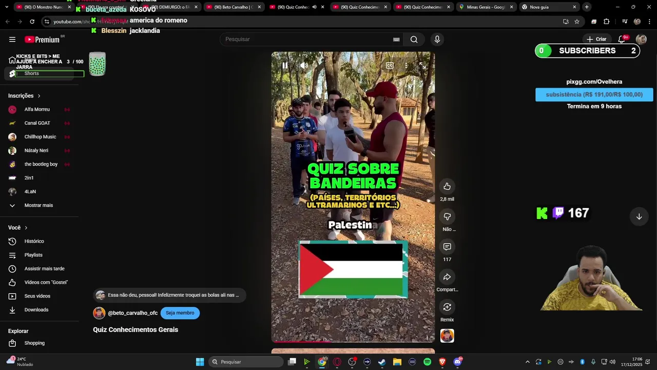
Task: Open the 24°C Nublado weather widget
Action: (20, 362)
